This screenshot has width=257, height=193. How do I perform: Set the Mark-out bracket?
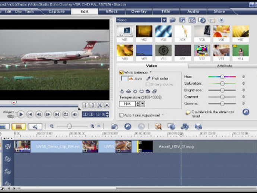coord(92,105)
